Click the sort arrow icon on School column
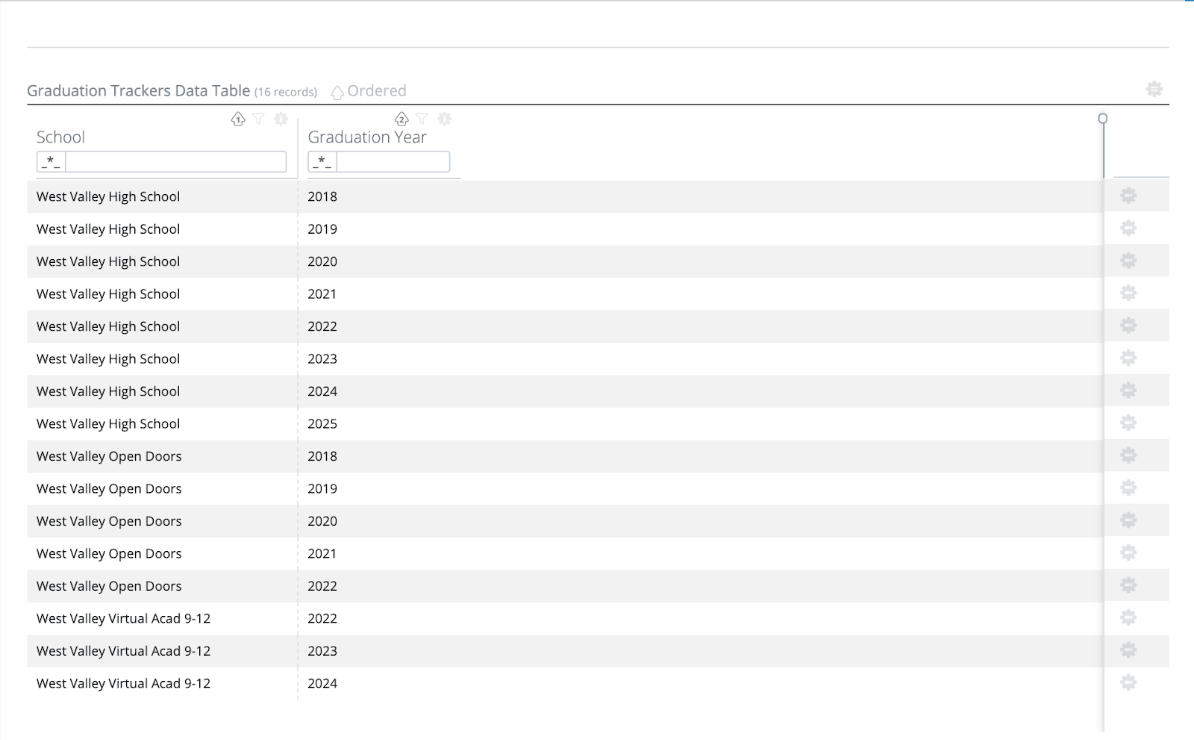 click(x=238, y=119)
